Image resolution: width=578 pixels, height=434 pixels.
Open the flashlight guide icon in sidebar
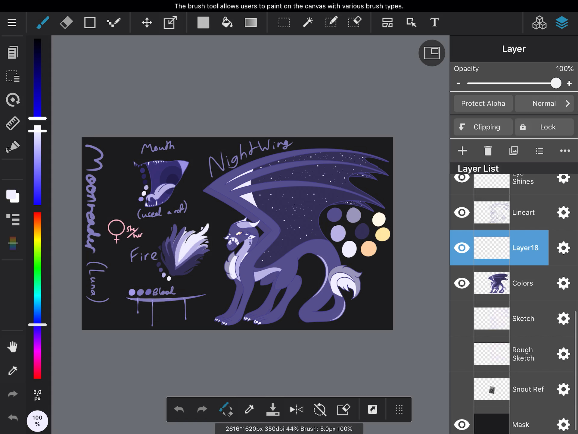(x=13, y=147)
